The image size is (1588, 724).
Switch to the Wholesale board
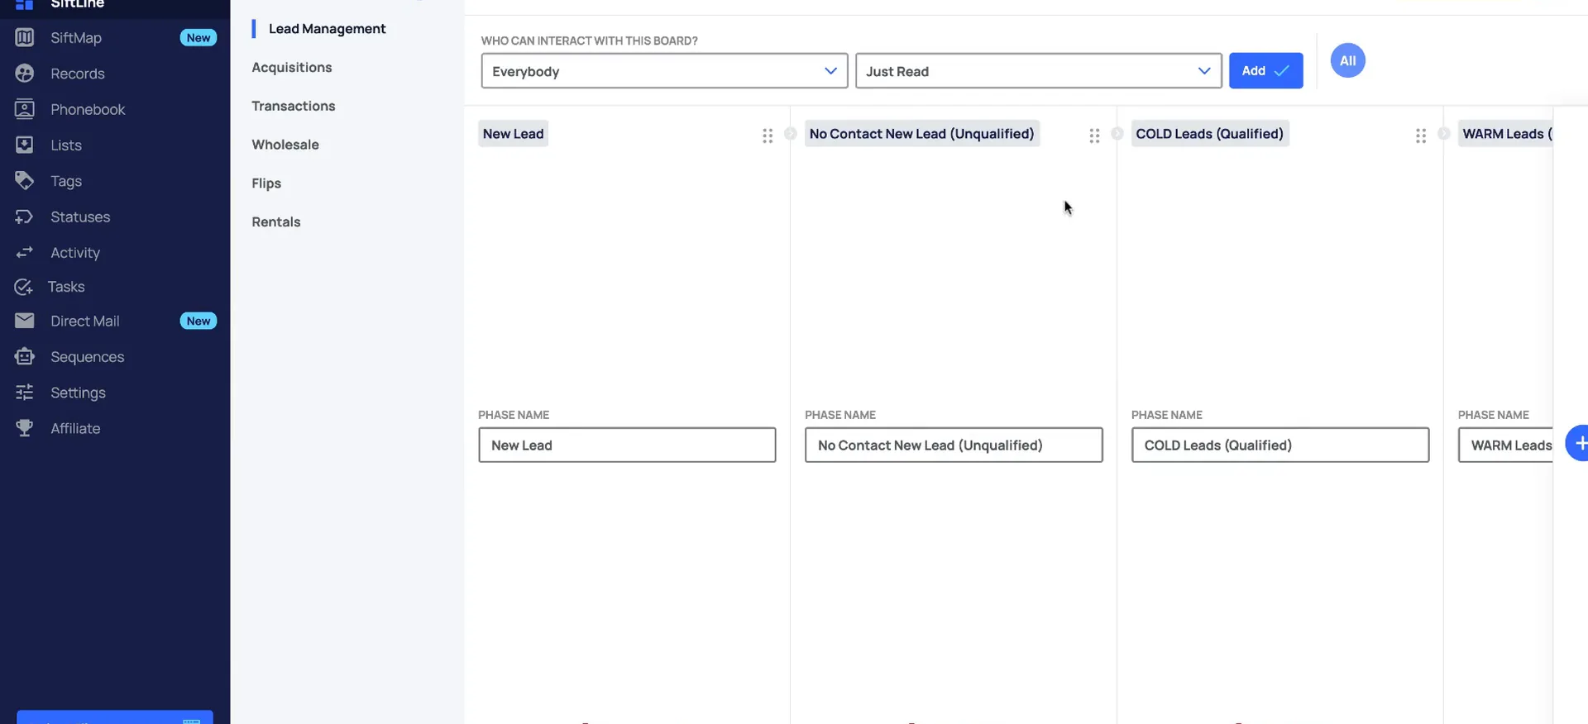(x=285, y=145)
